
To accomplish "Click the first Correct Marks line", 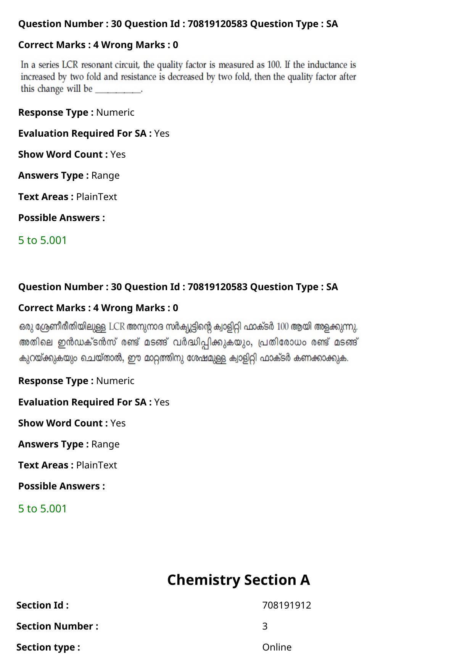I will pyautogui.click(x=98, y=45).
